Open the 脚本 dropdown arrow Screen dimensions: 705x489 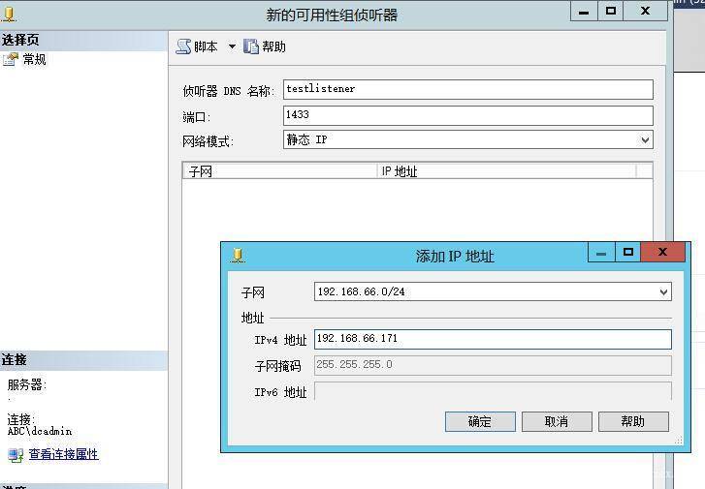tap(232, 46)
